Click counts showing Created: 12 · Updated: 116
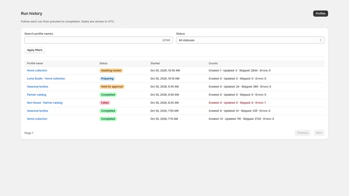 [x=241, y=119]
